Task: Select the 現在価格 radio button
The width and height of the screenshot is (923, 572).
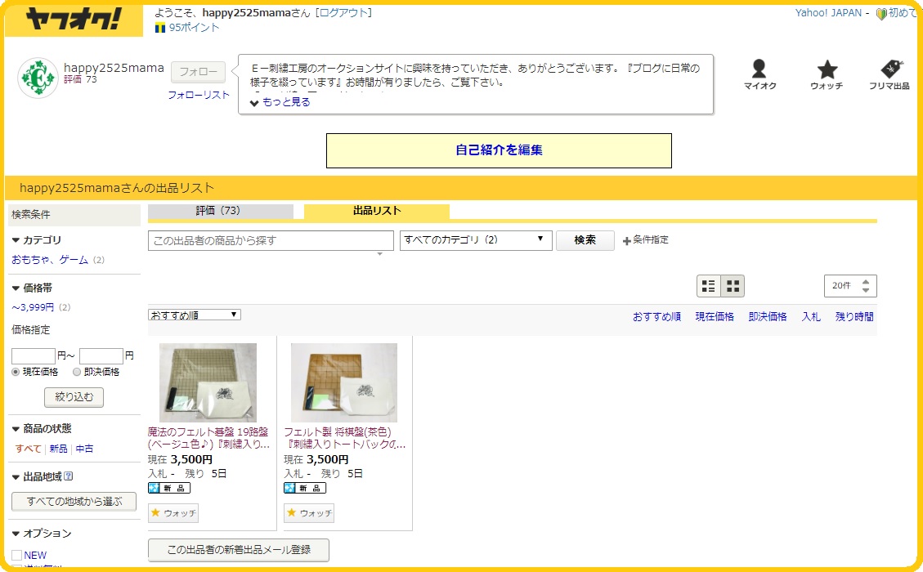Action: [x=16, y=372]
